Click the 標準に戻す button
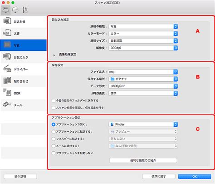The width and height of the screenshot is (215, 184). tap(159, 176)
